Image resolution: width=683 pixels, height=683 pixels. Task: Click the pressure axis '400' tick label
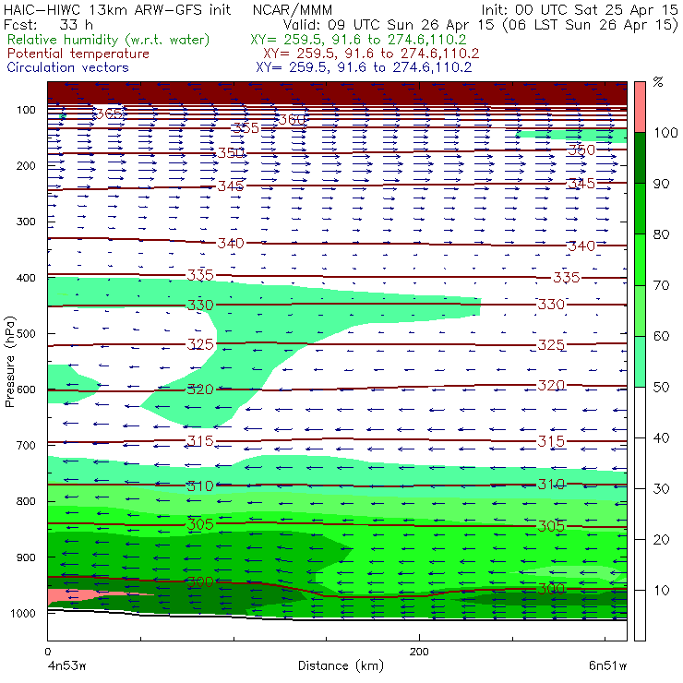[26, 278]
